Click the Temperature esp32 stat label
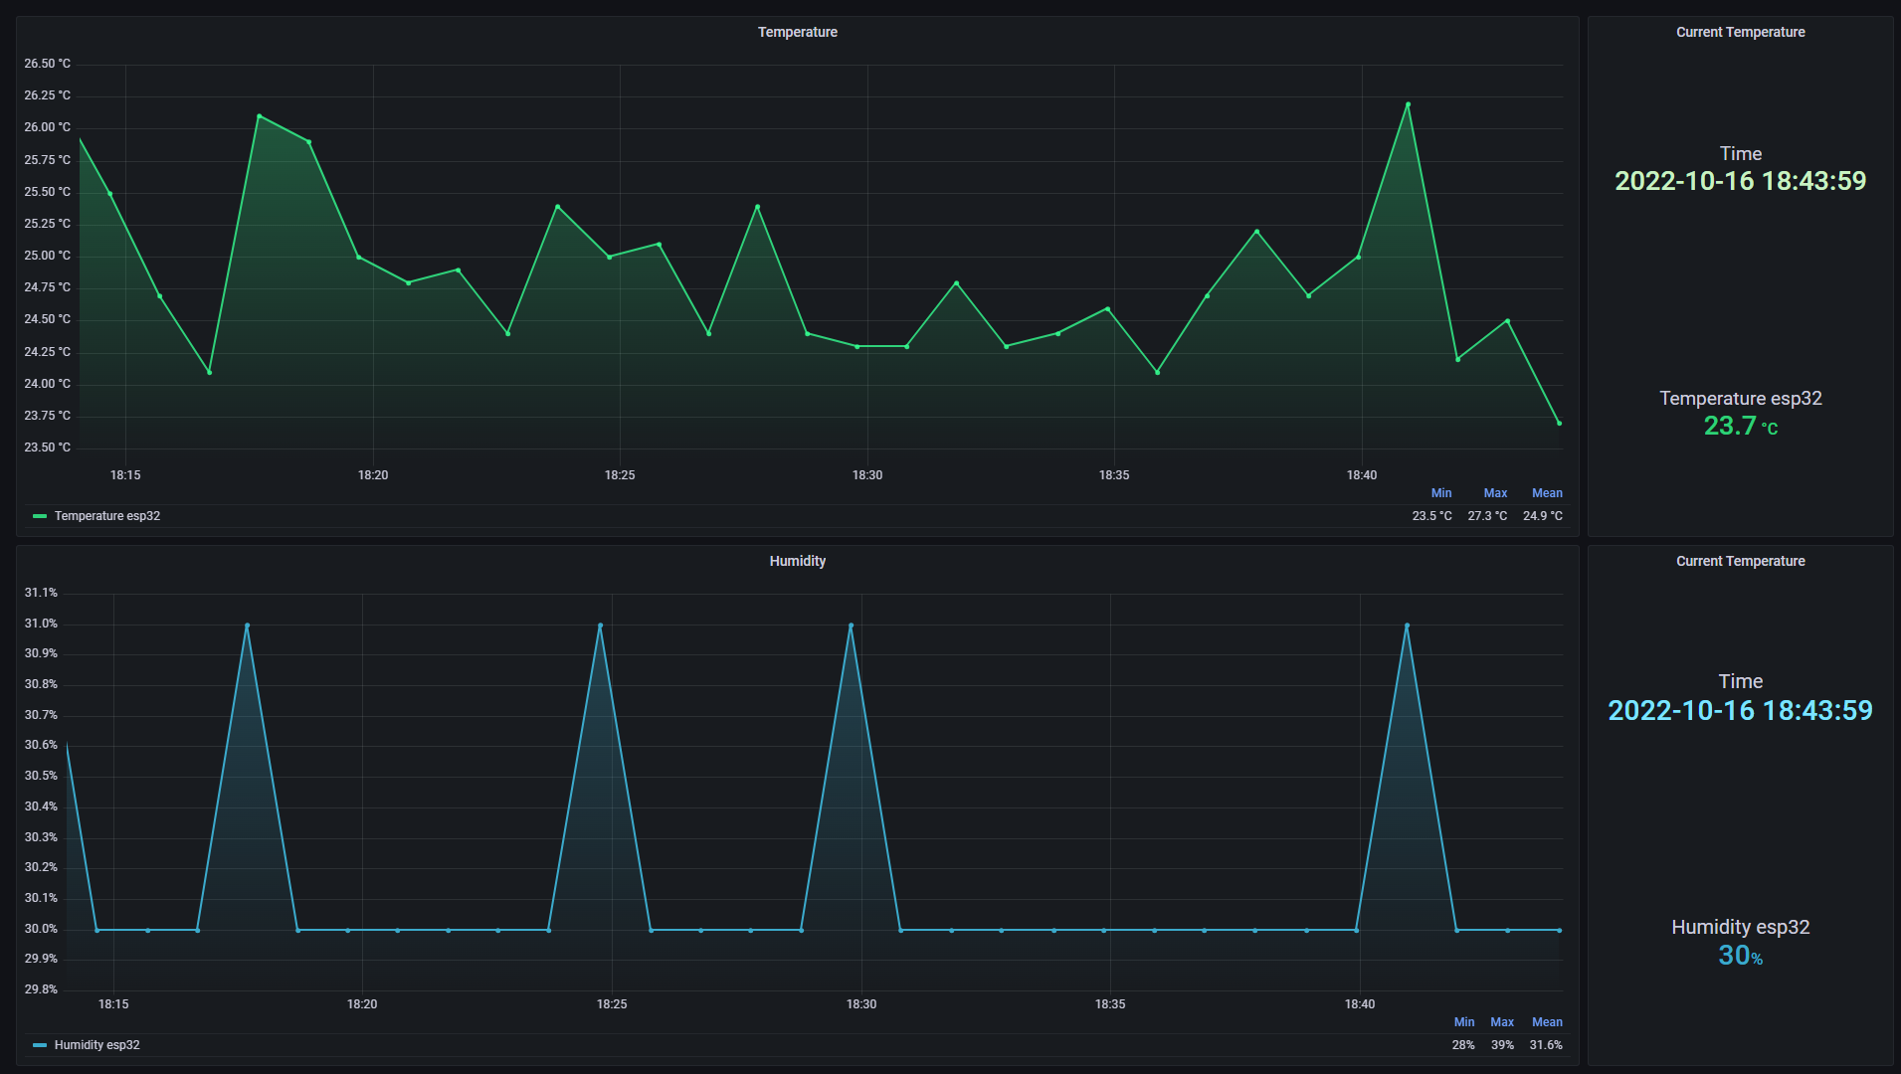Image resolution: width=1901 pixels, height=1074 pixels. point(1740,399)
